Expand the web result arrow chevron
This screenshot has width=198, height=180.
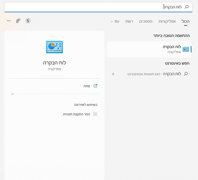[x=113, y=74]
